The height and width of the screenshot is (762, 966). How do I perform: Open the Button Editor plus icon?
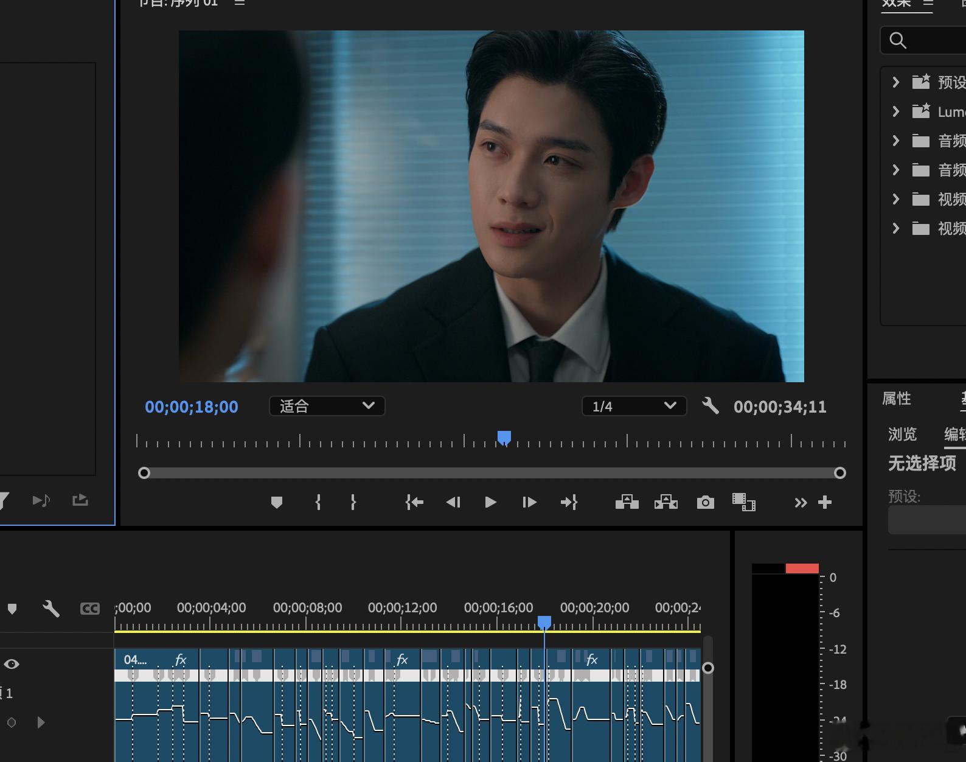[x=825, y=502]
